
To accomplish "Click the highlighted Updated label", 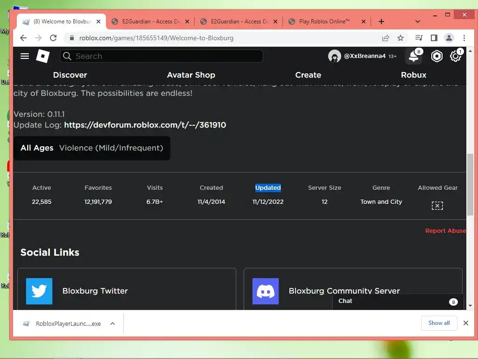I will [268, 188].
